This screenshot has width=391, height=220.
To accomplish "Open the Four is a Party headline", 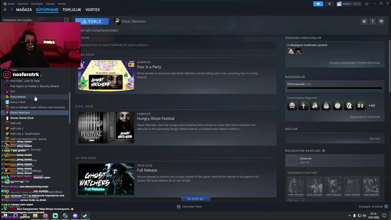I will click(x=149, y=67).
